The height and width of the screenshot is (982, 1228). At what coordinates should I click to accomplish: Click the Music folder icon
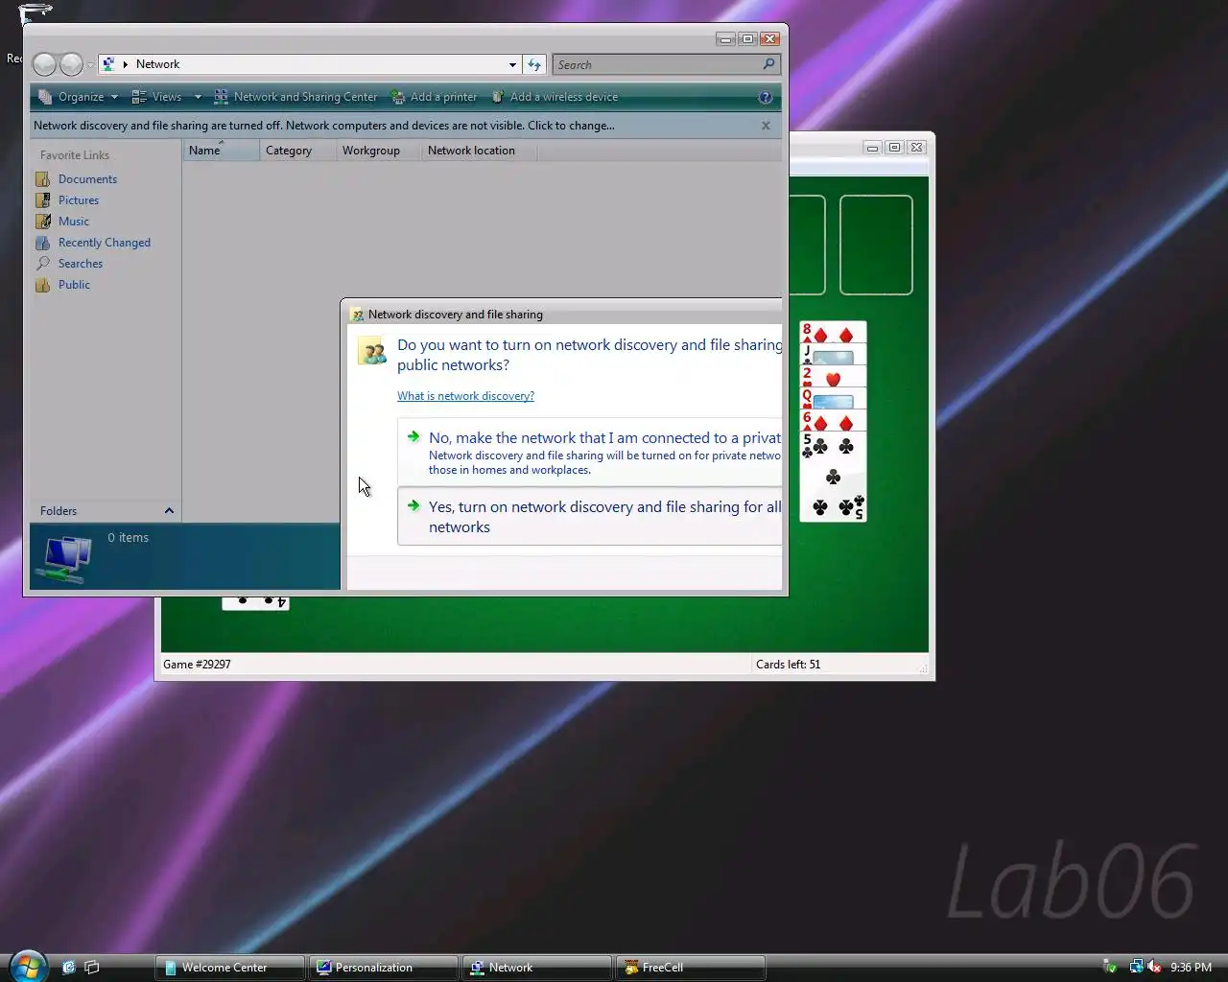coord(43,222)
